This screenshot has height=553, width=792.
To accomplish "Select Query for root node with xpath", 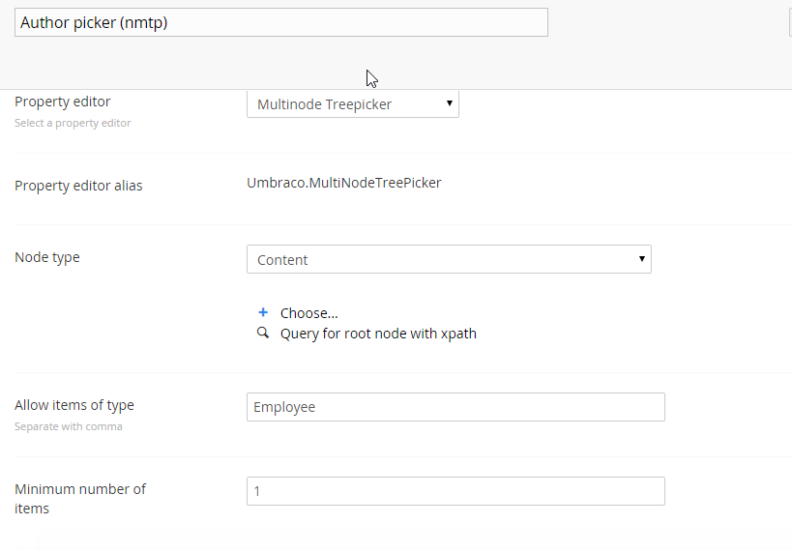I will [378, 334].
